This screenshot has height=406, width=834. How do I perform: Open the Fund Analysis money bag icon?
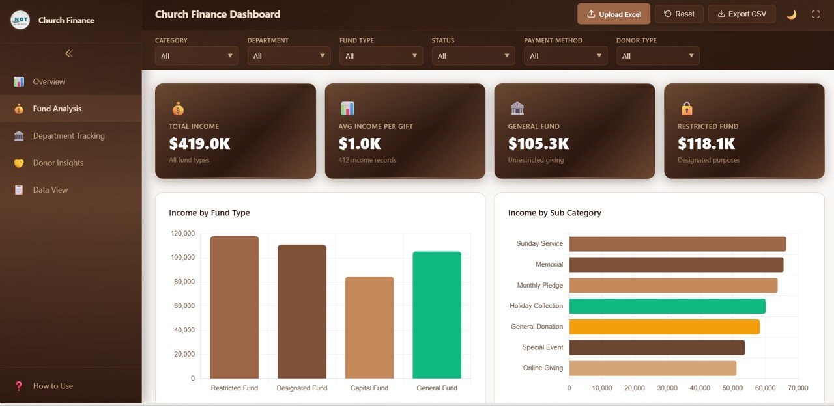(19, 108)
